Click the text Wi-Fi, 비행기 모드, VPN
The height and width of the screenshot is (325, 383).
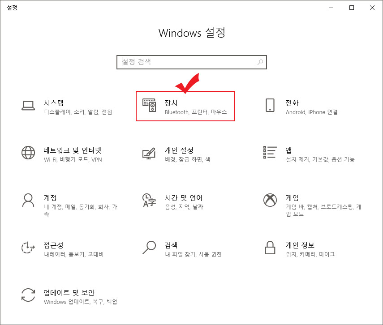click(73, 159)
